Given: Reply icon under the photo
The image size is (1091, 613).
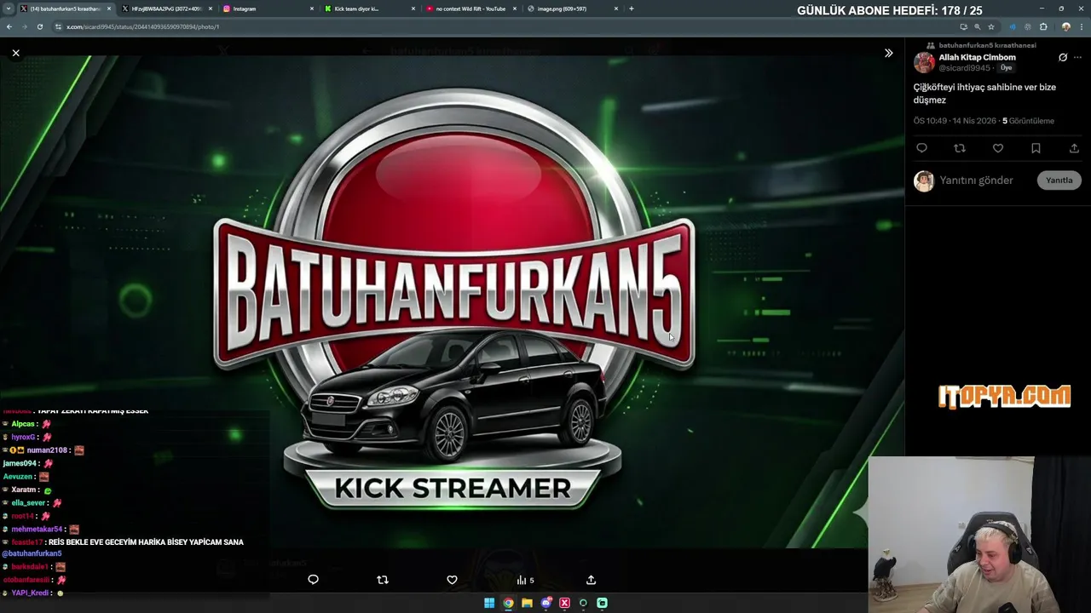Looking at the screenshot, I should tap(313, 580).
